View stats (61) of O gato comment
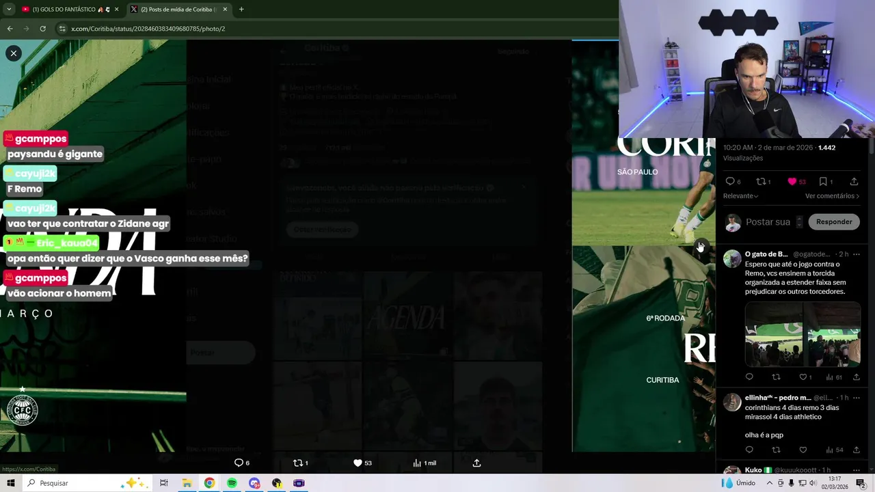This screenshot has height=492, width=875. [833, 377]
